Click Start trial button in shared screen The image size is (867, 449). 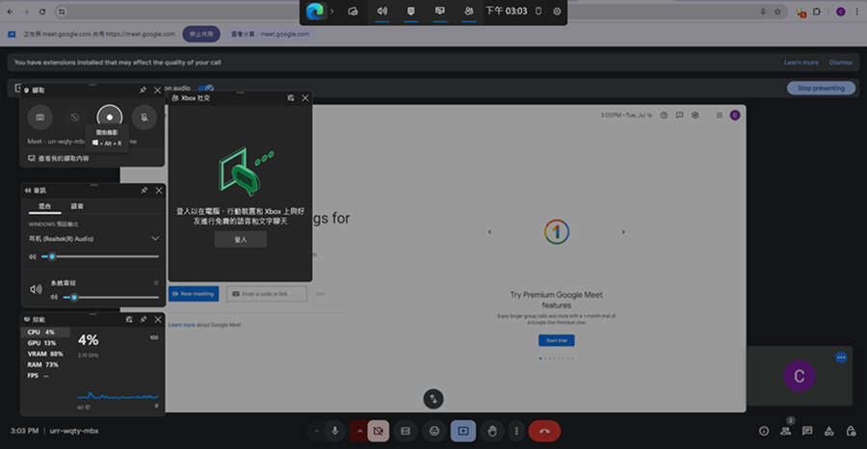coord(556,341)
